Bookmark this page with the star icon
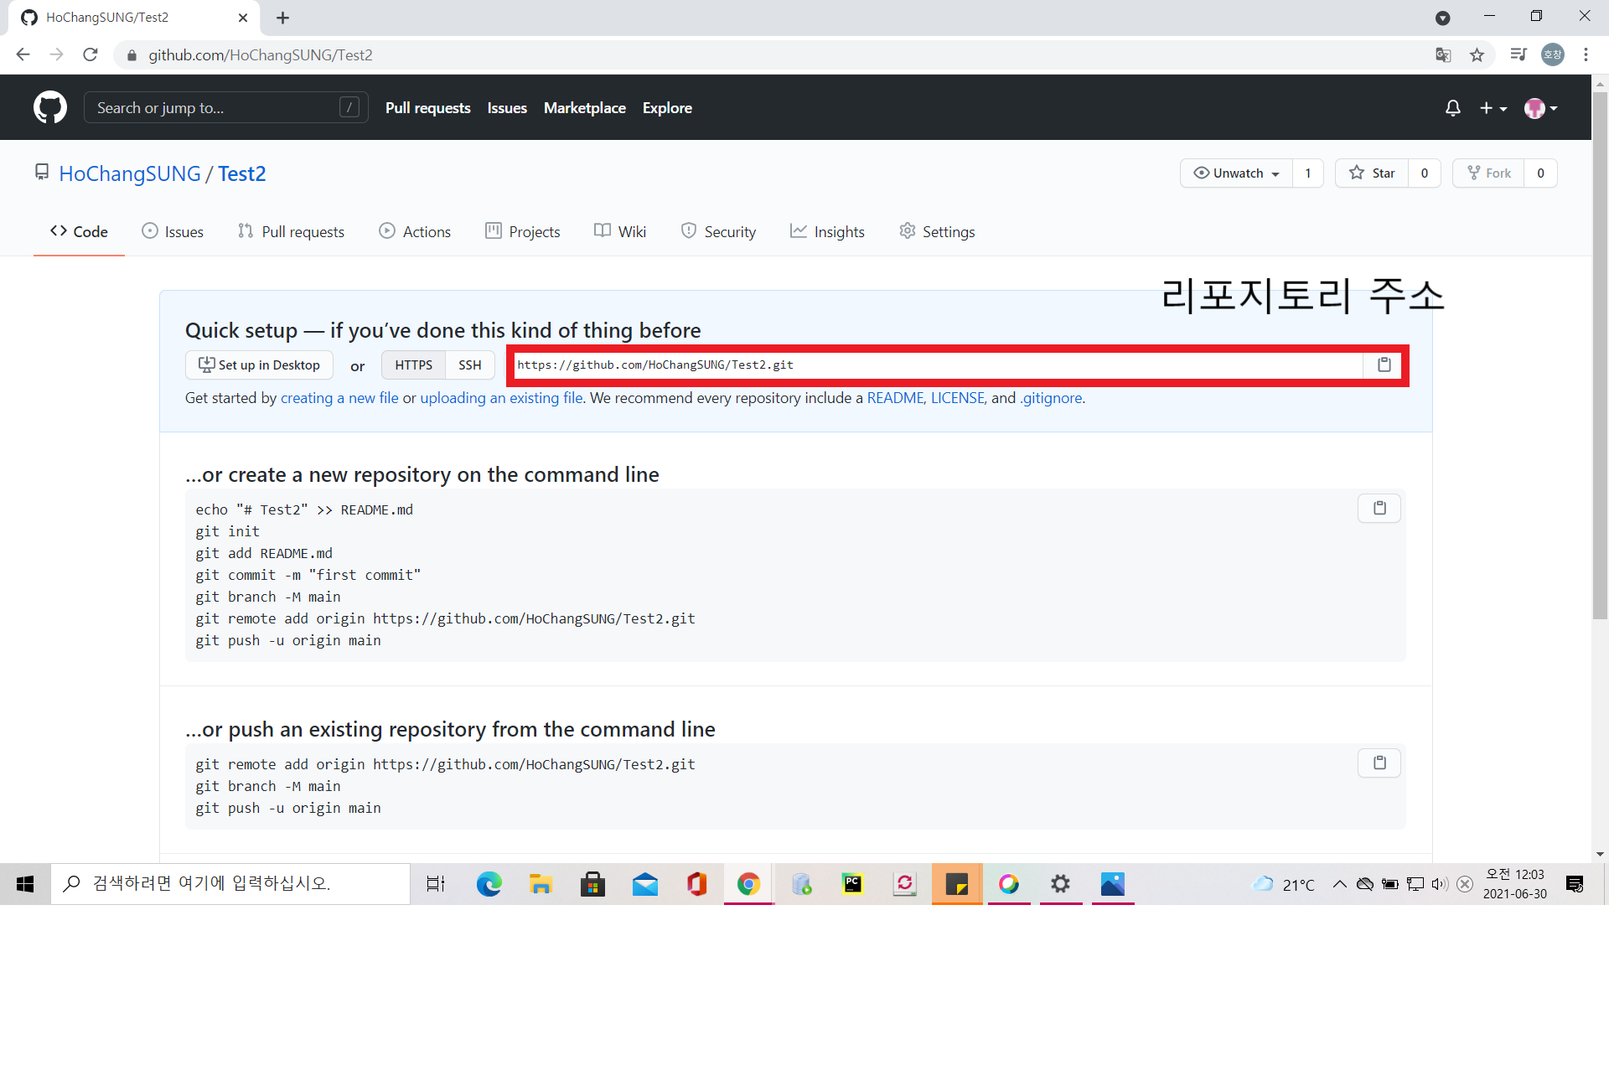 pos(1477,55)
